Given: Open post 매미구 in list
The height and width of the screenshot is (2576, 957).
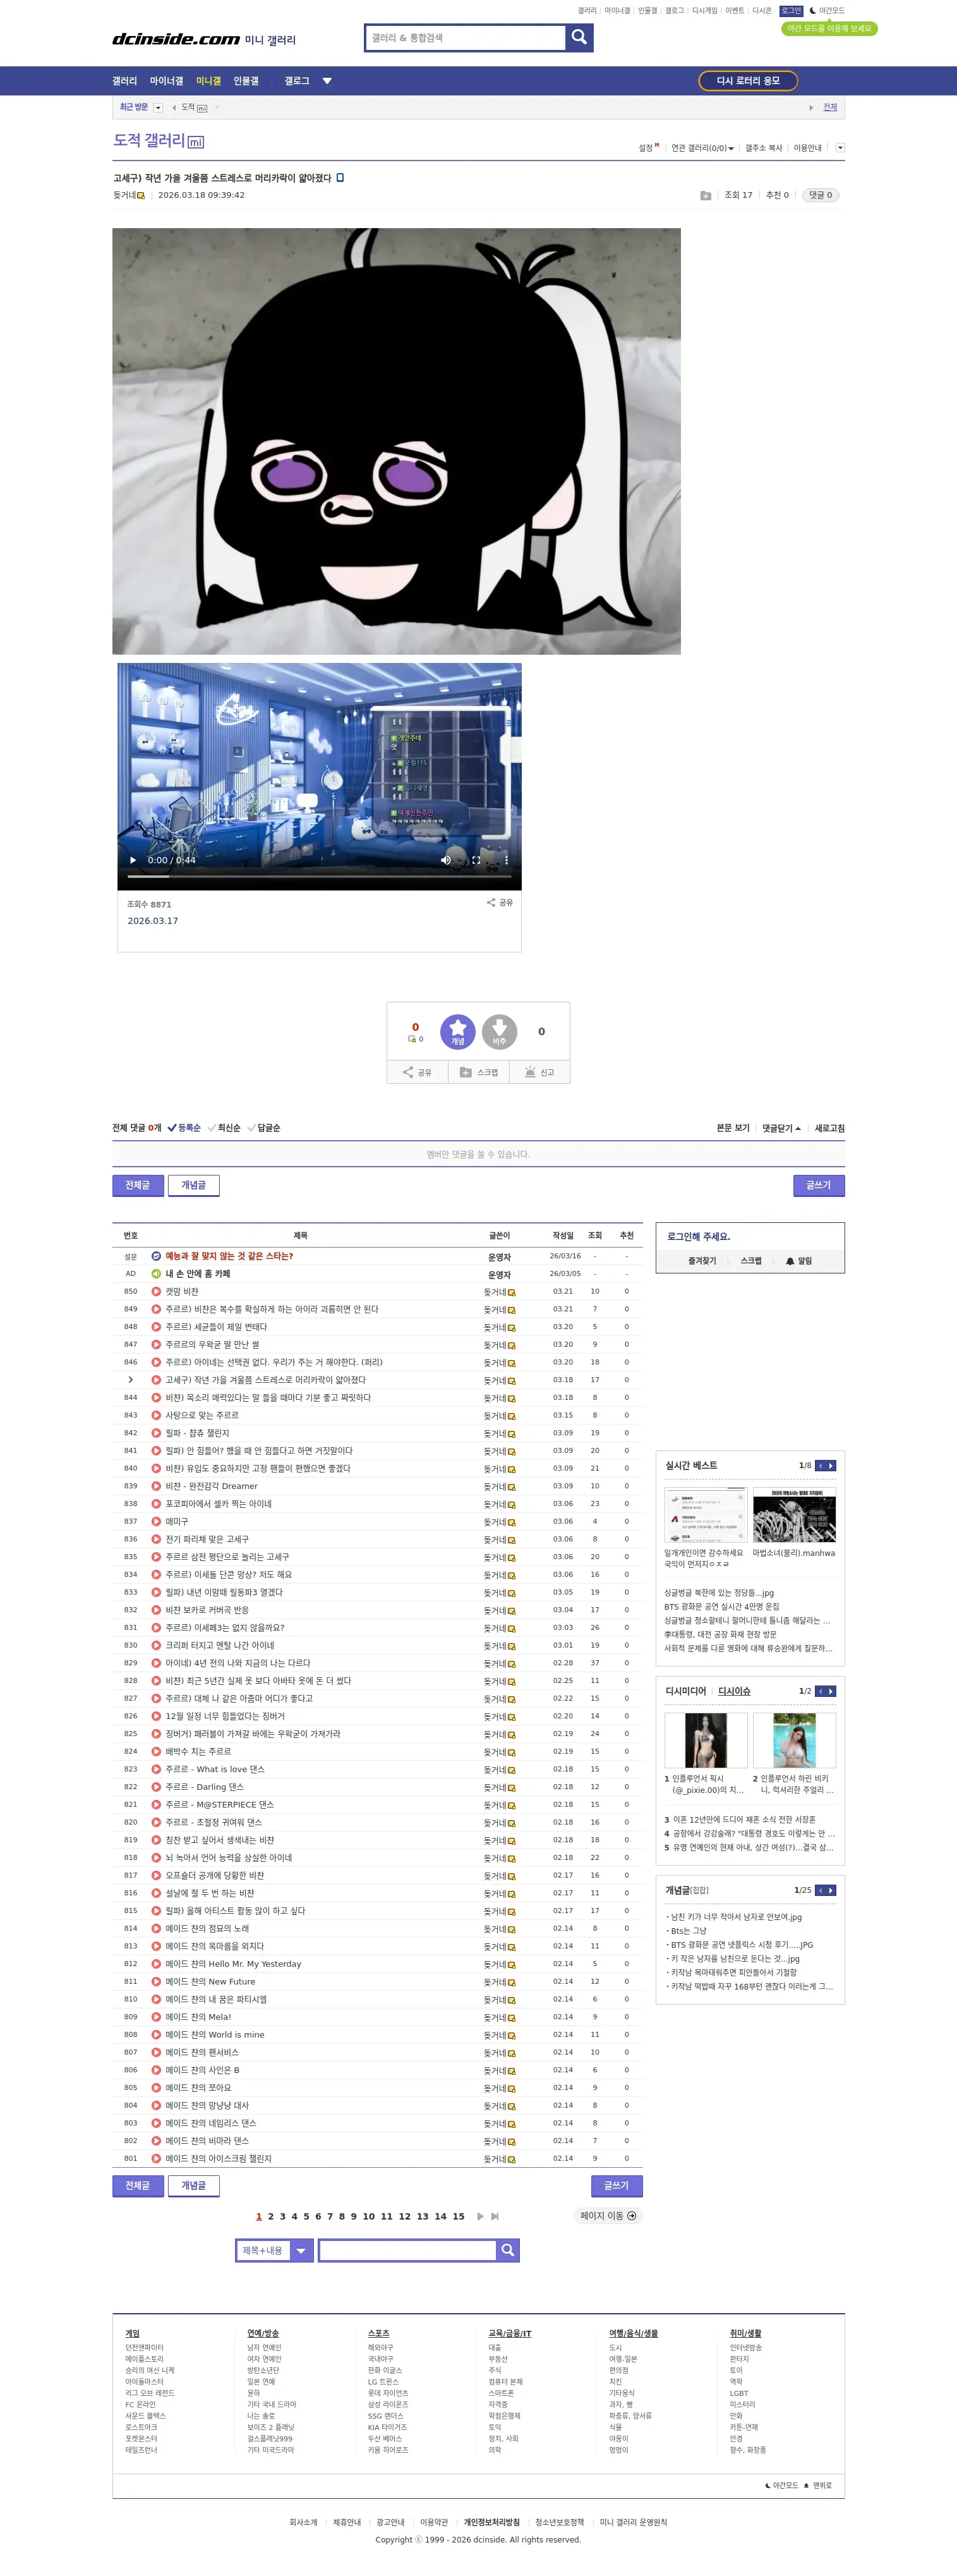Looking at the screenshot, I should point(177,1521).
